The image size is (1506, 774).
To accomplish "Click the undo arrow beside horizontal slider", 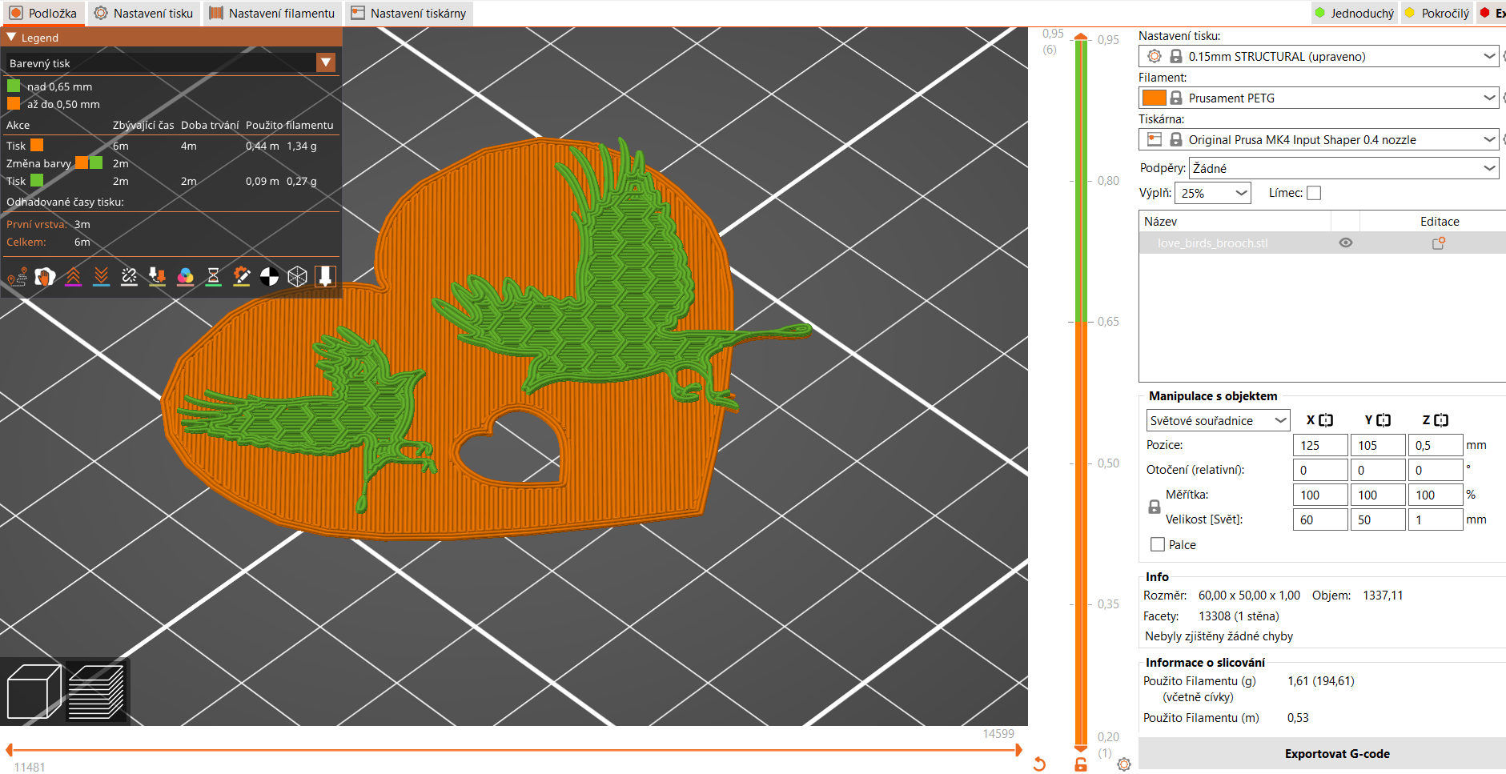I will [1039, 764].
